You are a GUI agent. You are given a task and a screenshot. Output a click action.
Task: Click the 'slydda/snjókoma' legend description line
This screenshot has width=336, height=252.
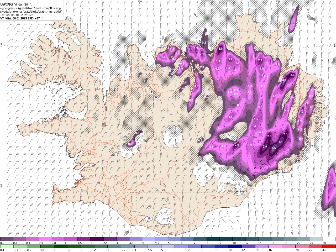coord(31,12)
